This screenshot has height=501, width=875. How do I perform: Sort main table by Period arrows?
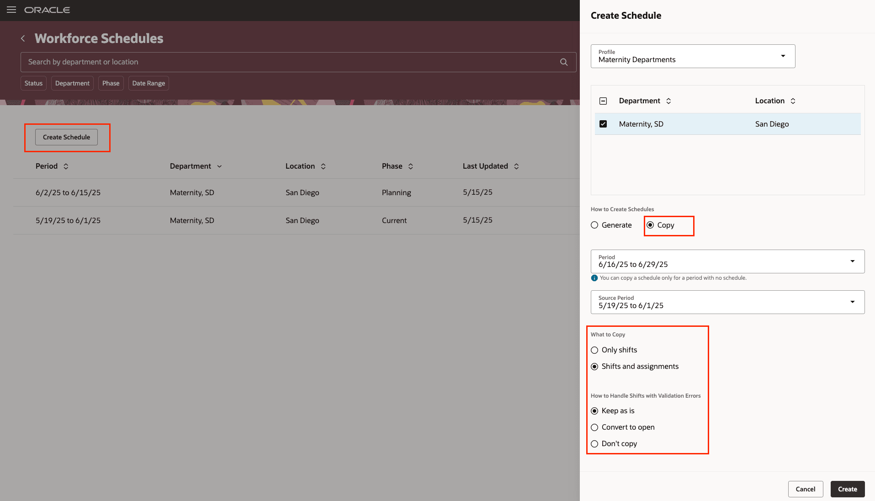(x=66, y=166)
